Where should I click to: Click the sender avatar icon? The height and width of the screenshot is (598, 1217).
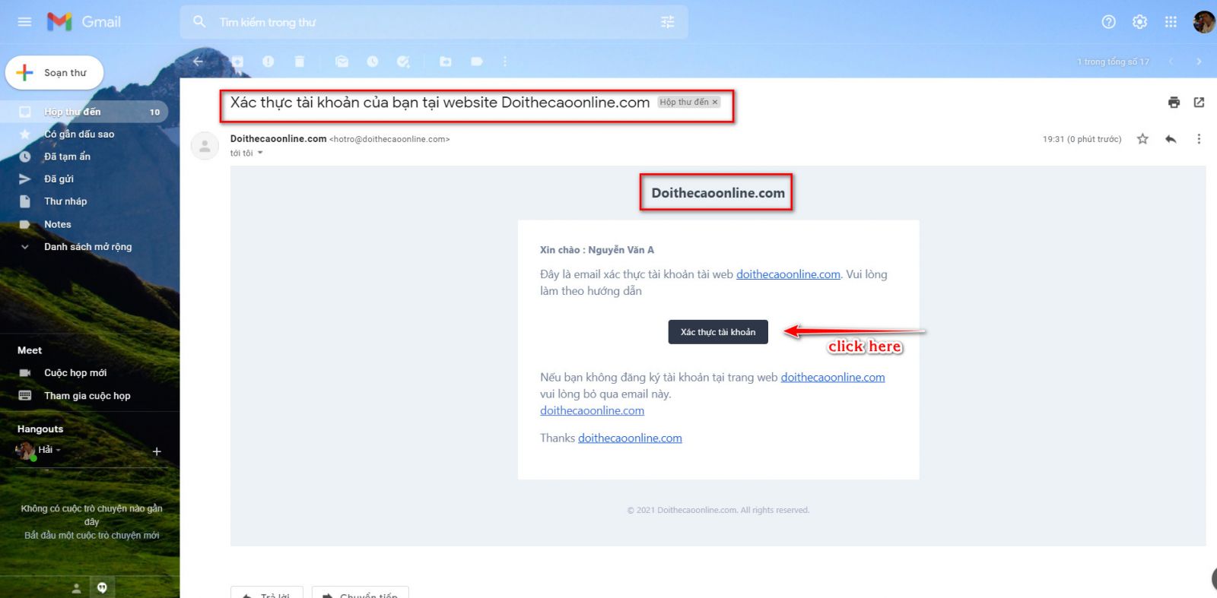pyautogui.click(x=205, y=147)
